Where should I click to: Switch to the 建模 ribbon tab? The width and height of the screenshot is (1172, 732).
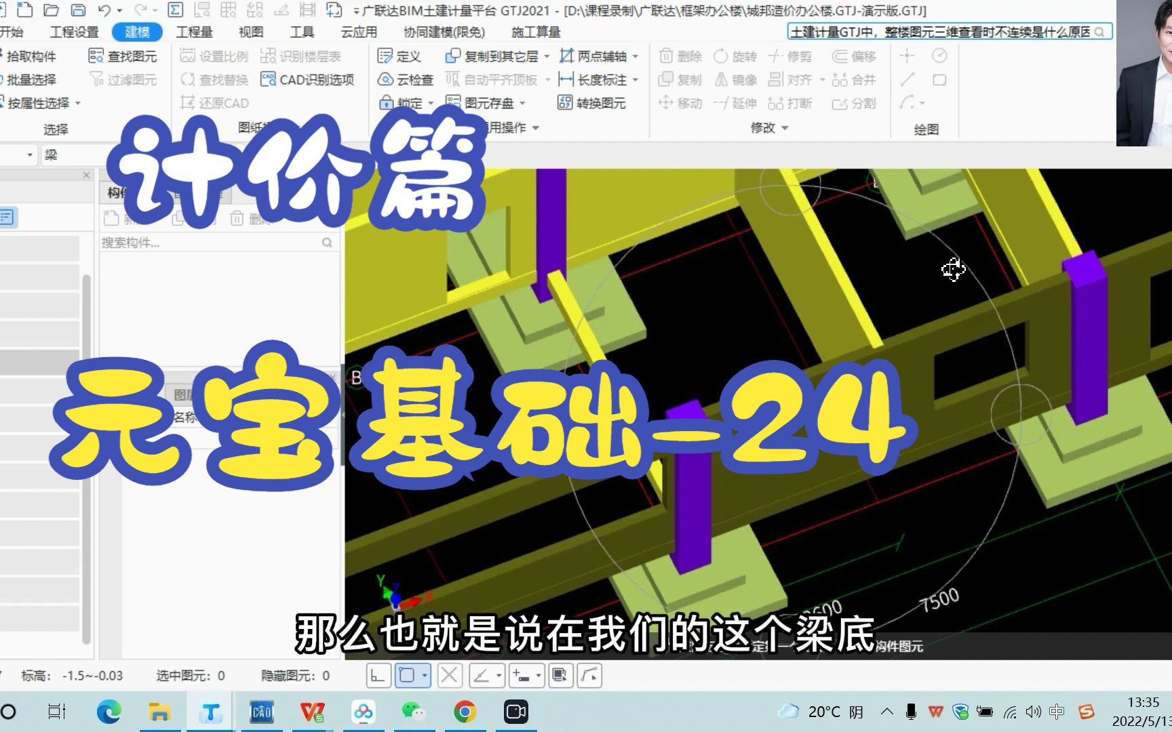(x=137, y=32)
